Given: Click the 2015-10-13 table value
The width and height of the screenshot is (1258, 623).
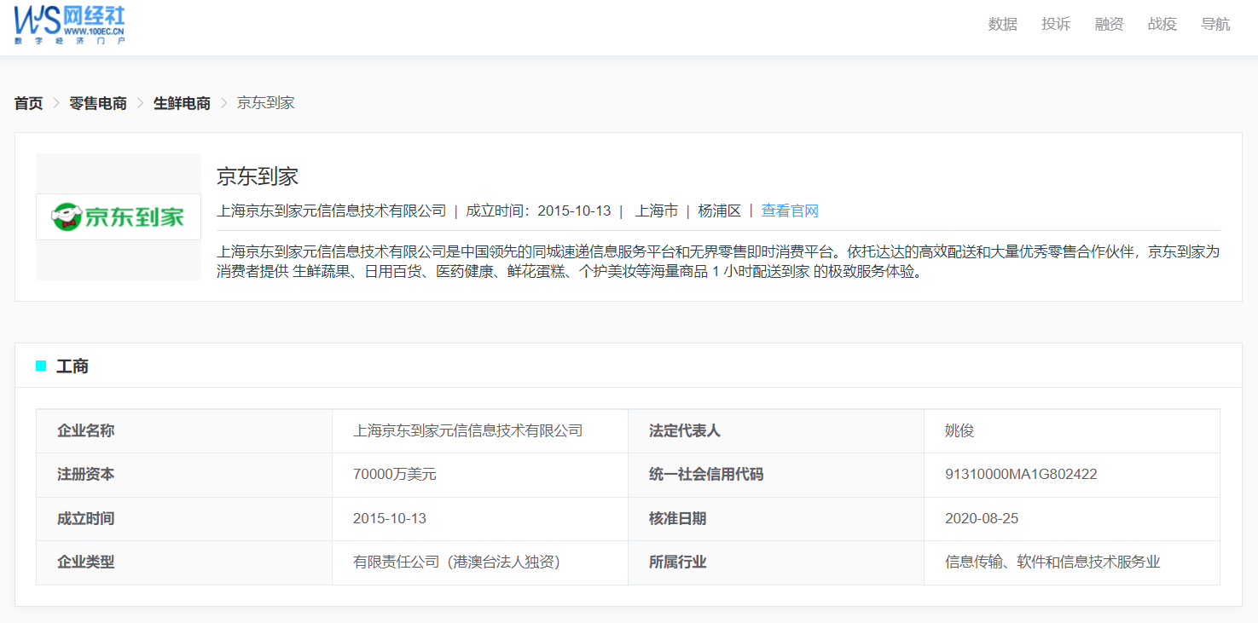Looking at the screenshot, I should point(390,518).
